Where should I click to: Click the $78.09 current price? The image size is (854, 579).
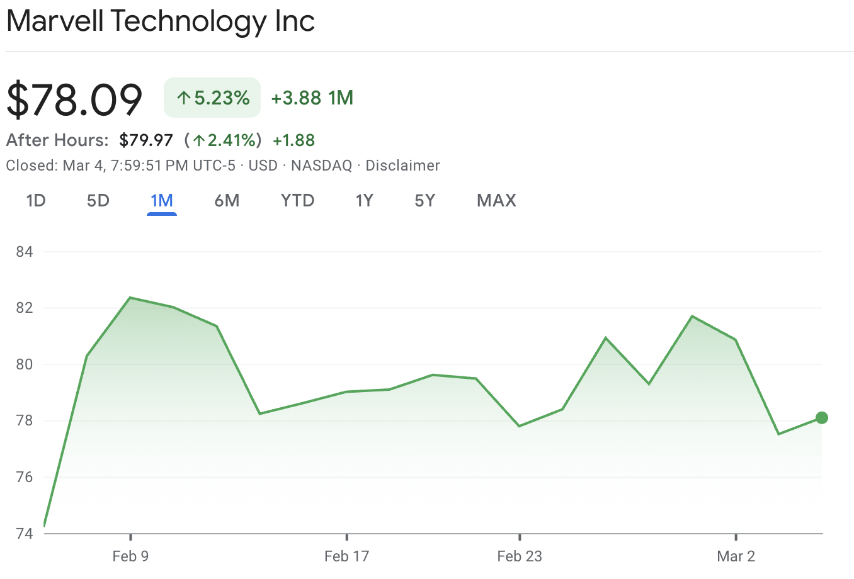point(75,99)
